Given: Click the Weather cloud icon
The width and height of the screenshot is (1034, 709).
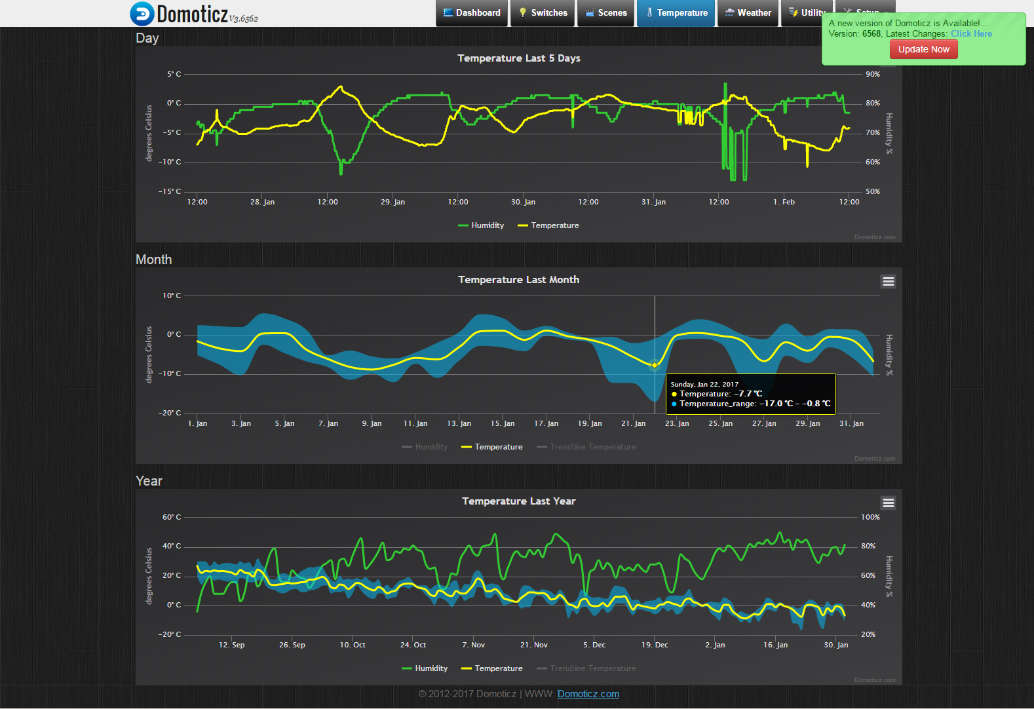Looking at the screenshot, I should pos(729,12).
